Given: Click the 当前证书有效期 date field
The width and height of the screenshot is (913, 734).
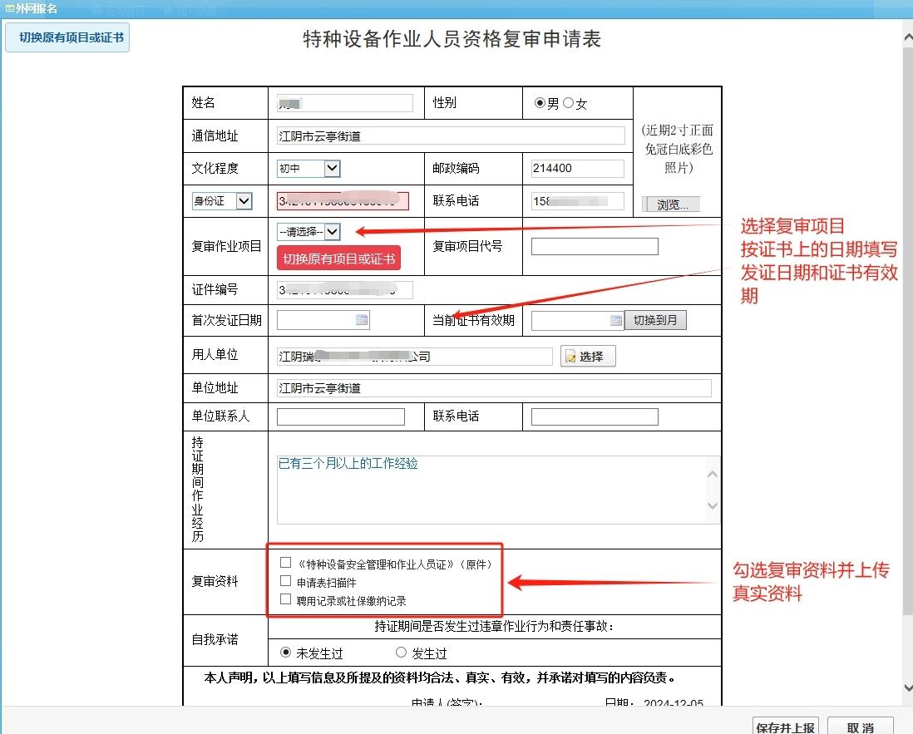Looking at the screenshot, I should click(x=578, y=320).
